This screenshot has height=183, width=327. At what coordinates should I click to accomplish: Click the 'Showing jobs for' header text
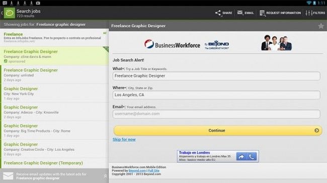(44, 25)
